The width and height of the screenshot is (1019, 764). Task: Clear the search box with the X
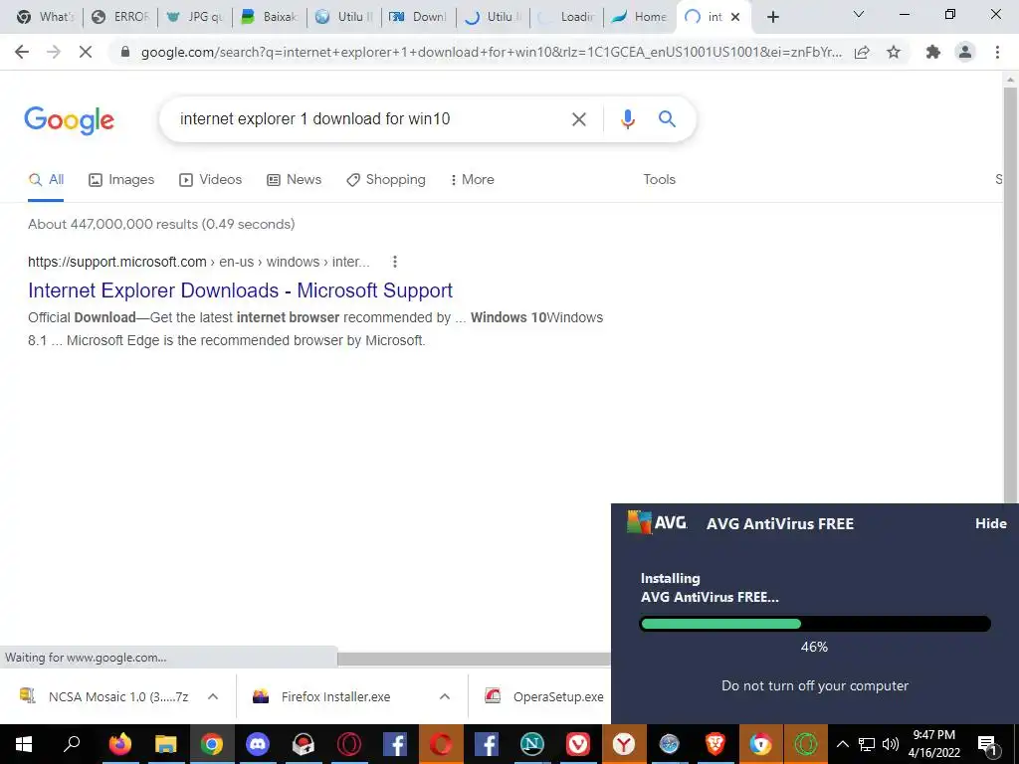click(578, 119)
